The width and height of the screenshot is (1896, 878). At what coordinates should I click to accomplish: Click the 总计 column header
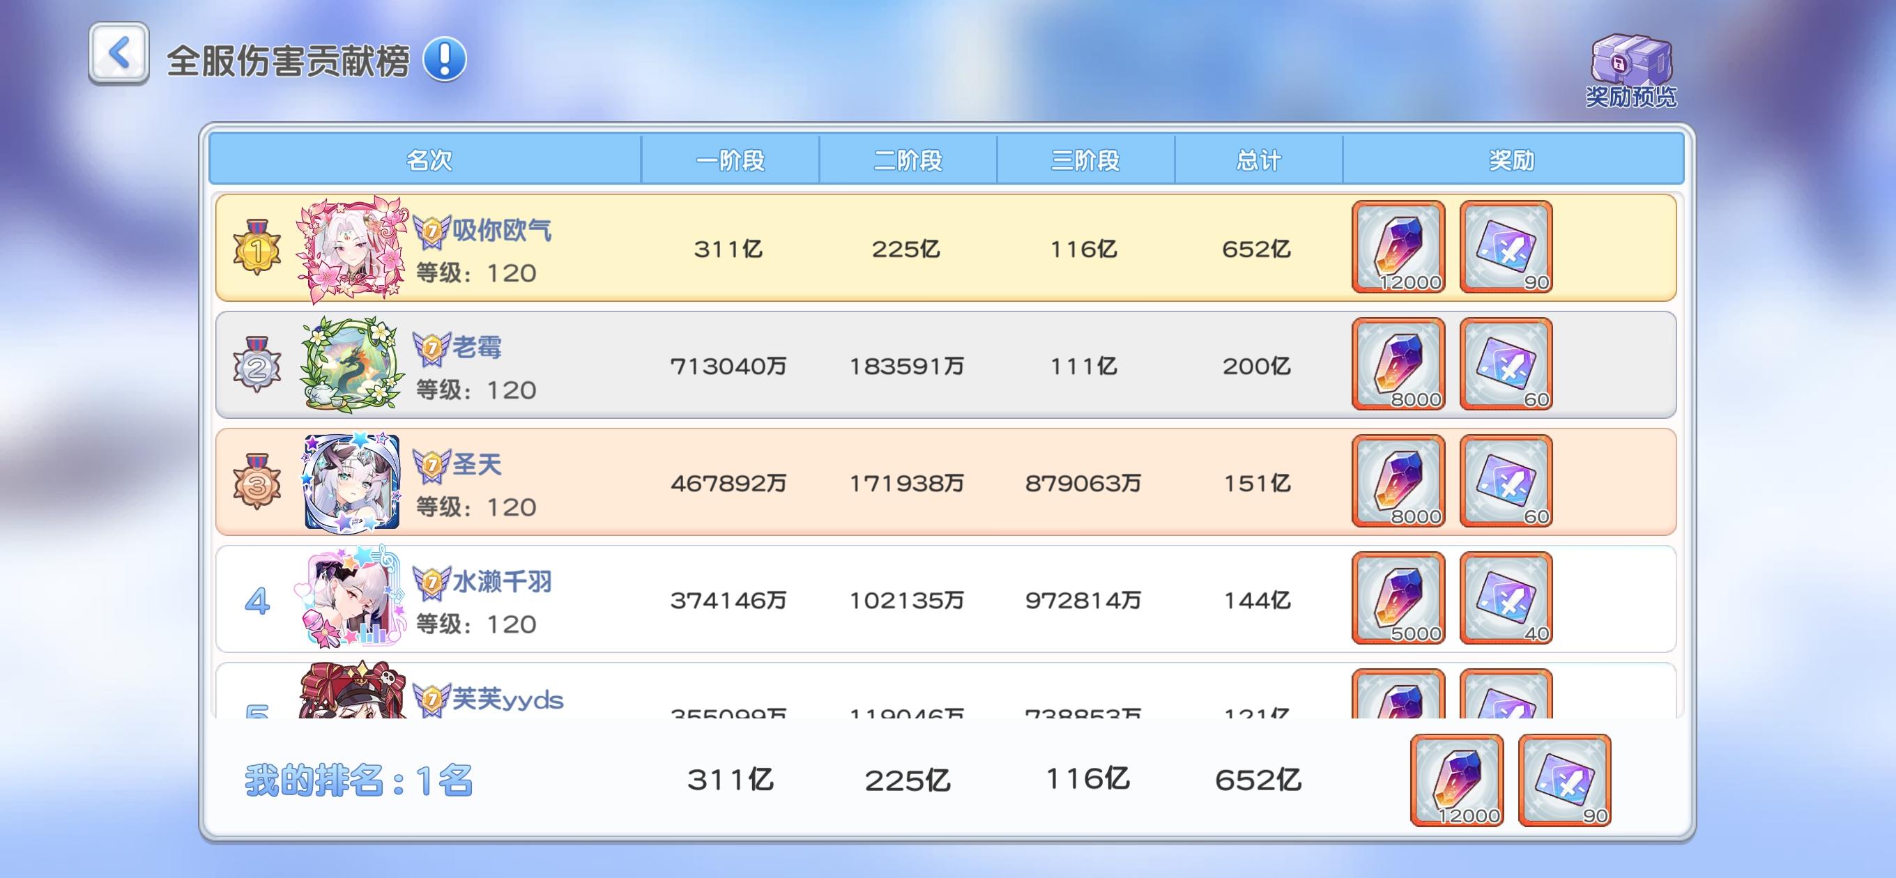click(x=1258, y=160)
